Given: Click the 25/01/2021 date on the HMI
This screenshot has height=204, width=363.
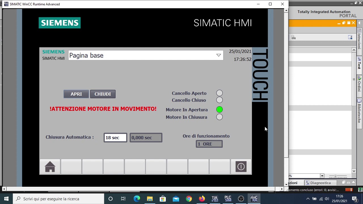Looking at the screenshot, I should click(240, 51).
